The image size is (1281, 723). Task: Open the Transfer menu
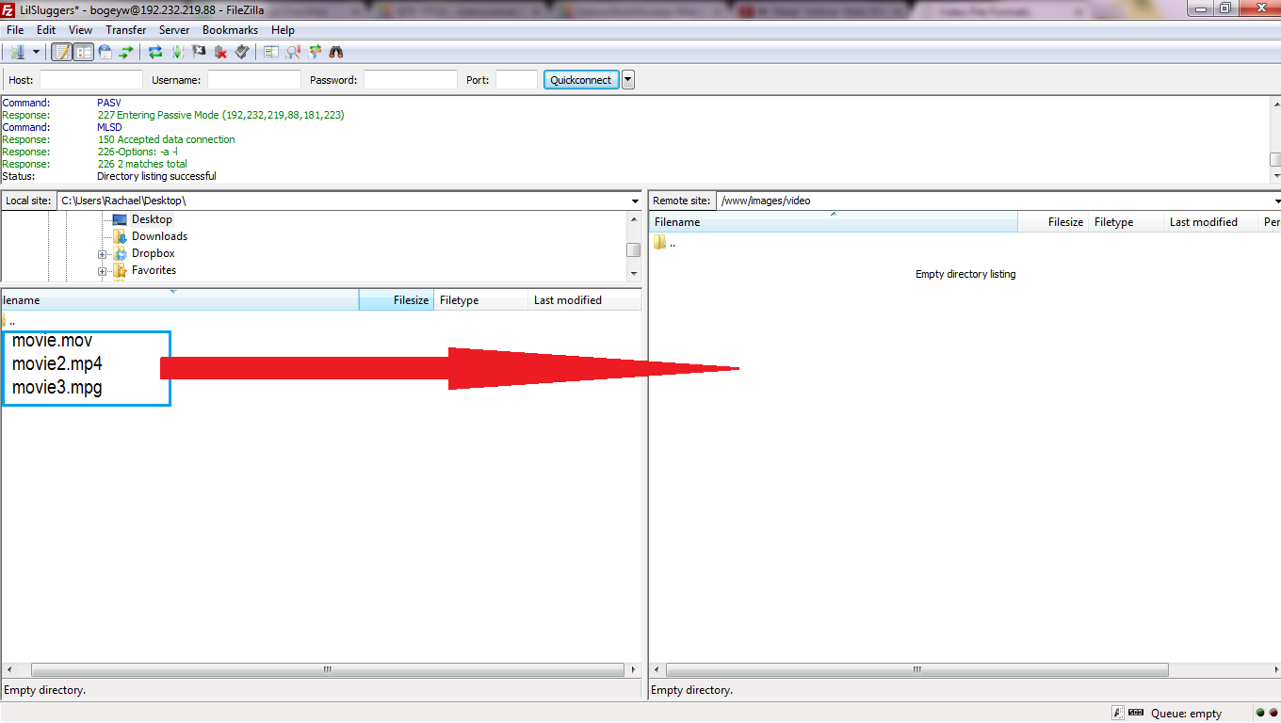125,30
